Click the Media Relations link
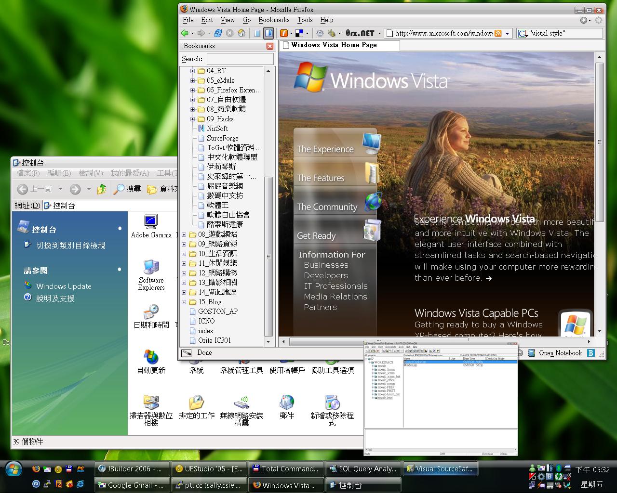617x493 pixels. tap(335, 297)
